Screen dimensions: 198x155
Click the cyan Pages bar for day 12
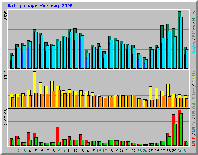pos(77,50)
